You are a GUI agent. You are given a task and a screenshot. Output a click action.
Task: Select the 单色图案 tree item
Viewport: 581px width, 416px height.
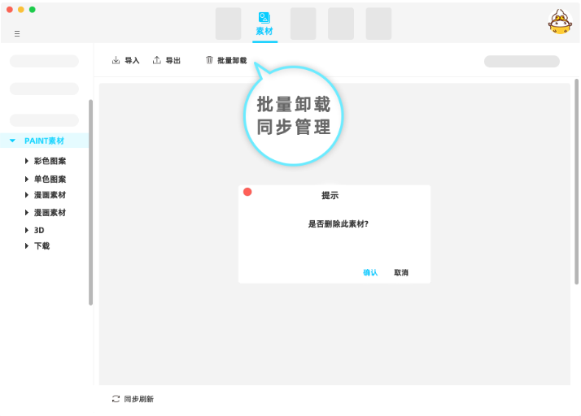coord(50,179)
